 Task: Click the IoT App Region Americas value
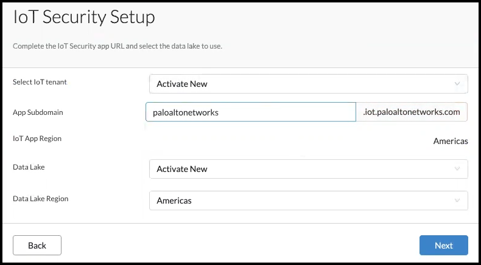click(x=451, y=141)
